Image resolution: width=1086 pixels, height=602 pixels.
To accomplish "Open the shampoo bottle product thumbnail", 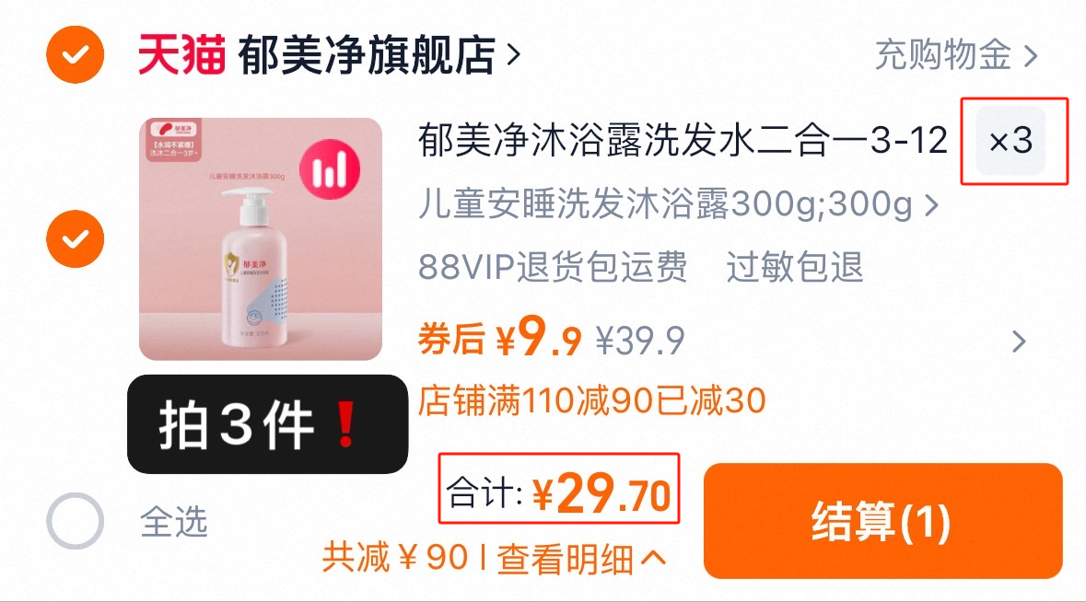I will [261, 238].
